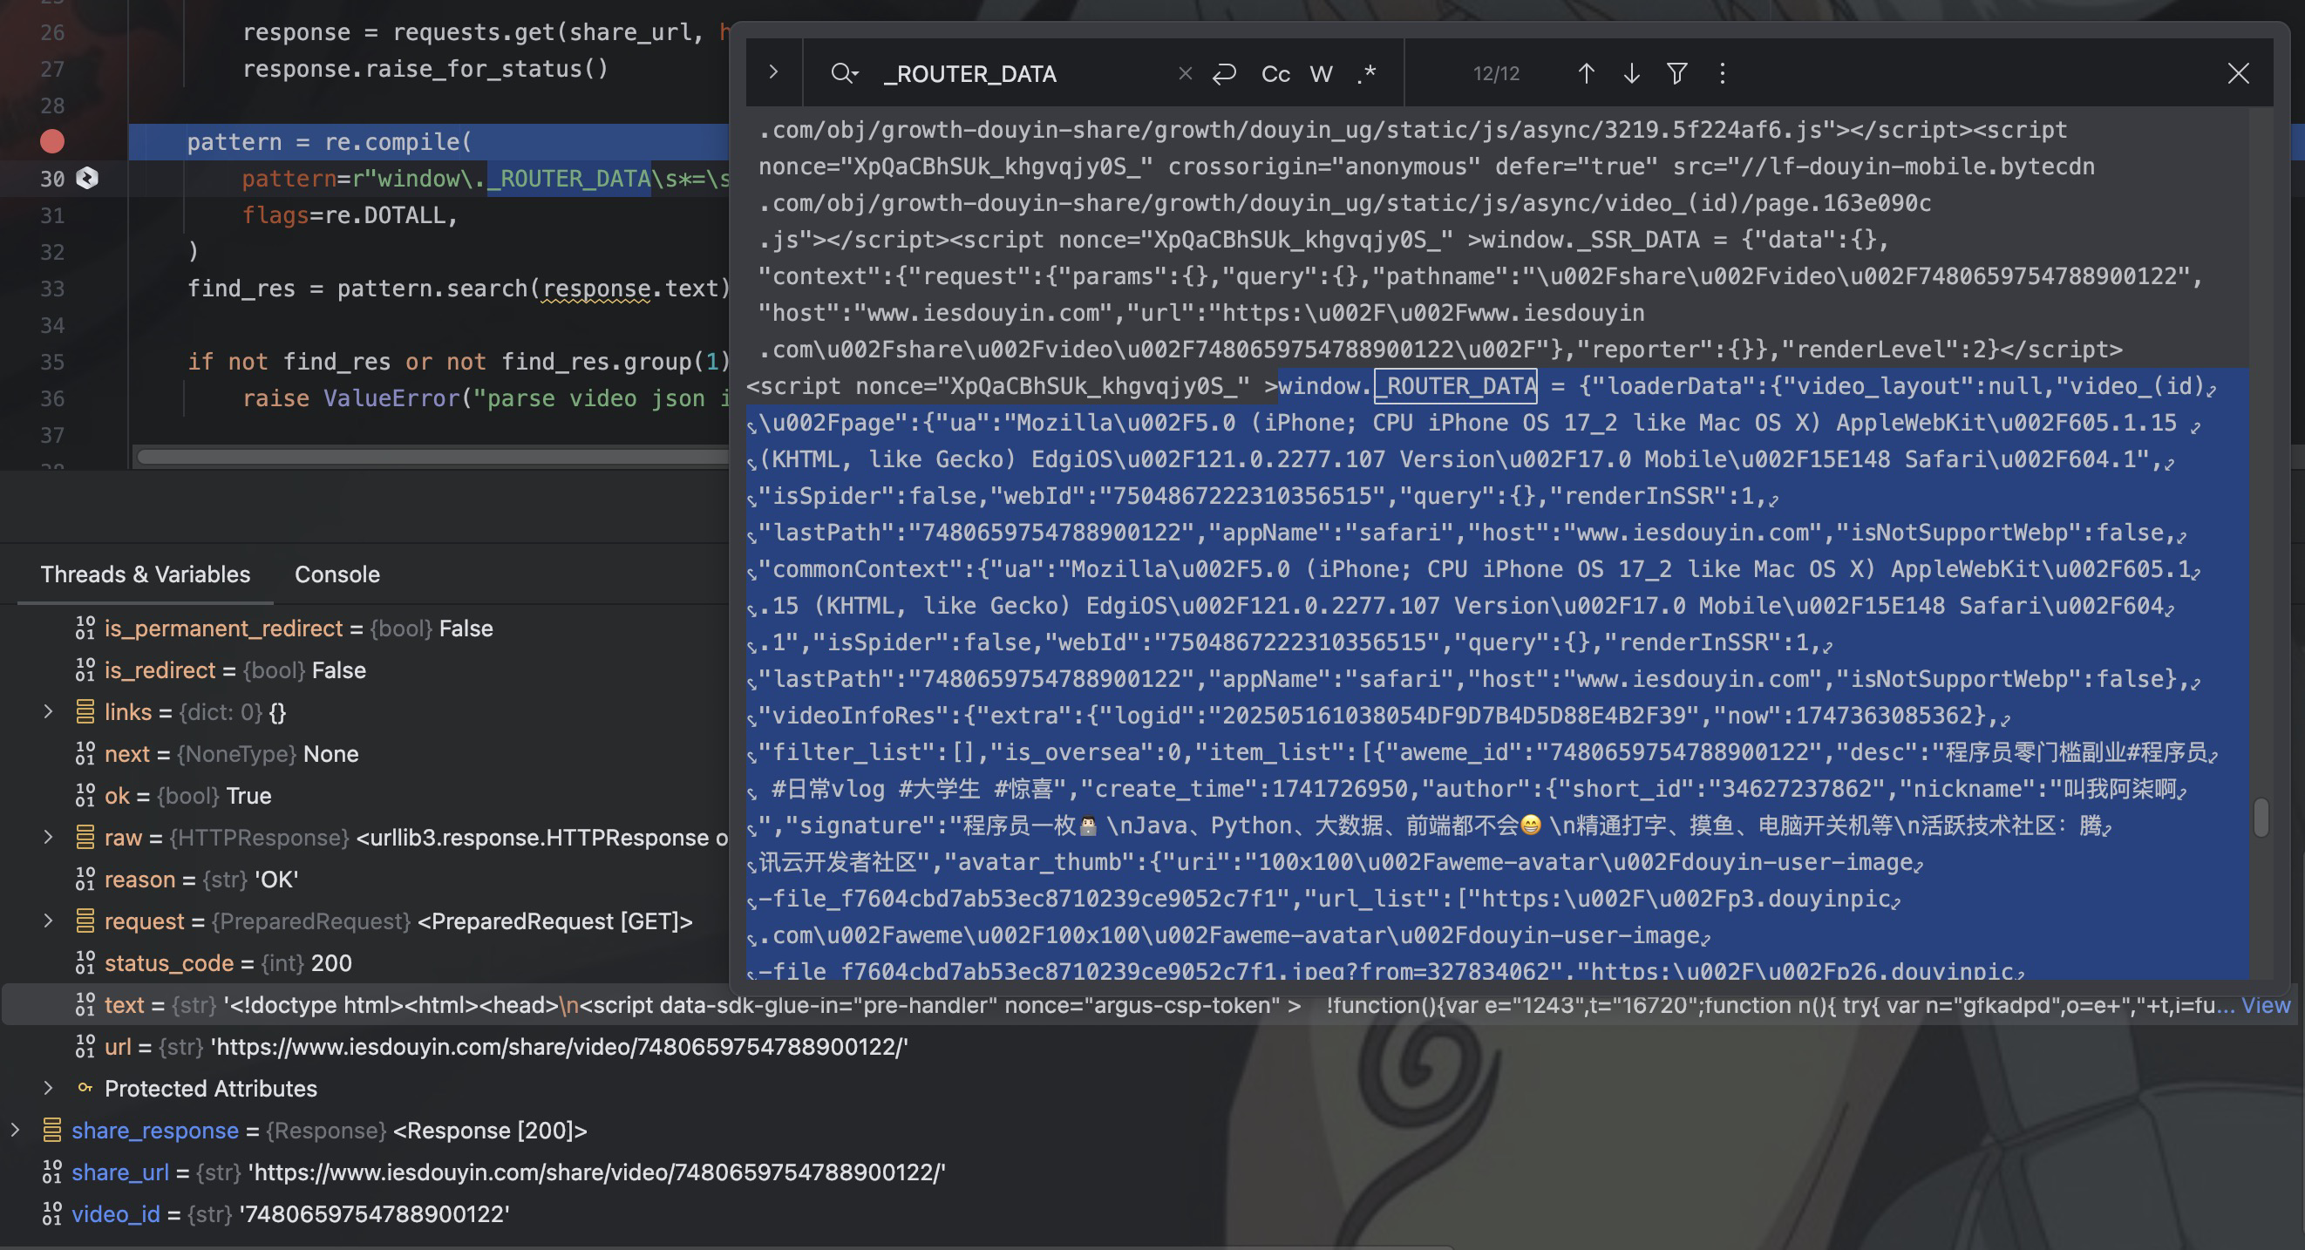Viewport: 2305px width, 1250px height.
Task: Click the request variable object icon
Action: pyautogui.click(x=85, y=921)
